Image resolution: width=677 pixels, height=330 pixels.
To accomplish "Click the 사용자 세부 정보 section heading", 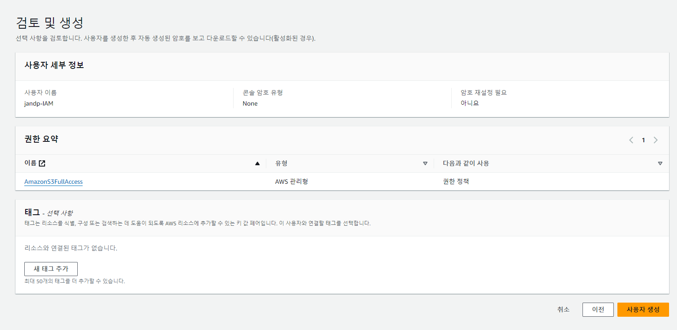I will coord(54,65).
